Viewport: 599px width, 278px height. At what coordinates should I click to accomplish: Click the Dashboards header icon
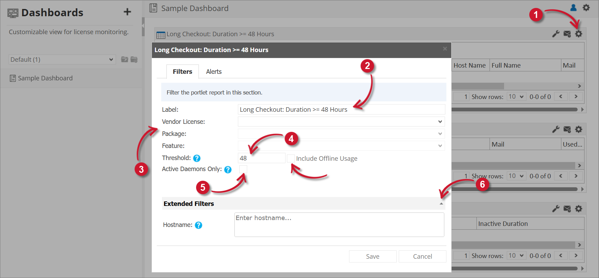(x=13, y=13)
